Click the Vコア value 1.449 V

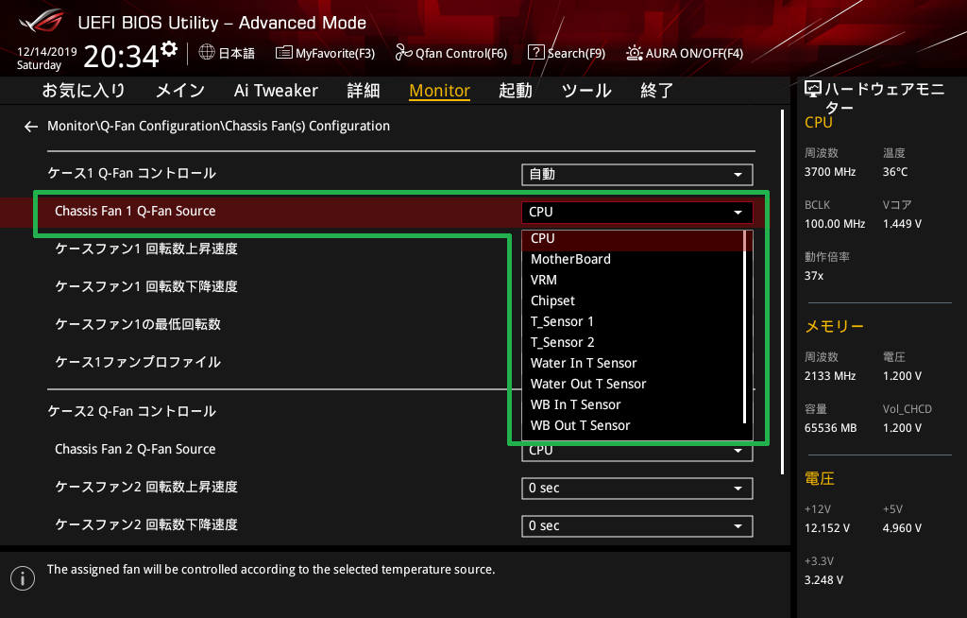click(x=902, y=224)
